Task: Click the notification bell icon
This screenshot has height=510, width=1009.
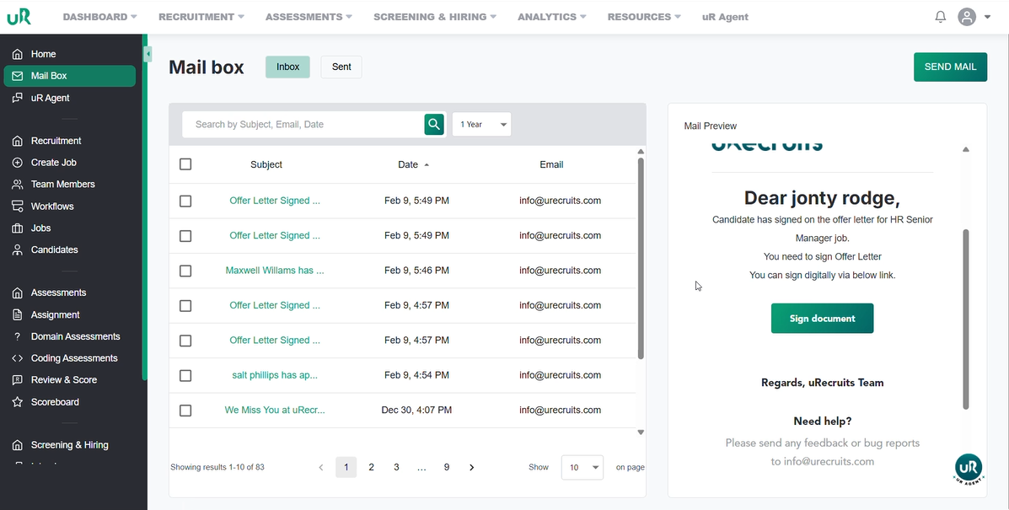Action: (941, 17)
